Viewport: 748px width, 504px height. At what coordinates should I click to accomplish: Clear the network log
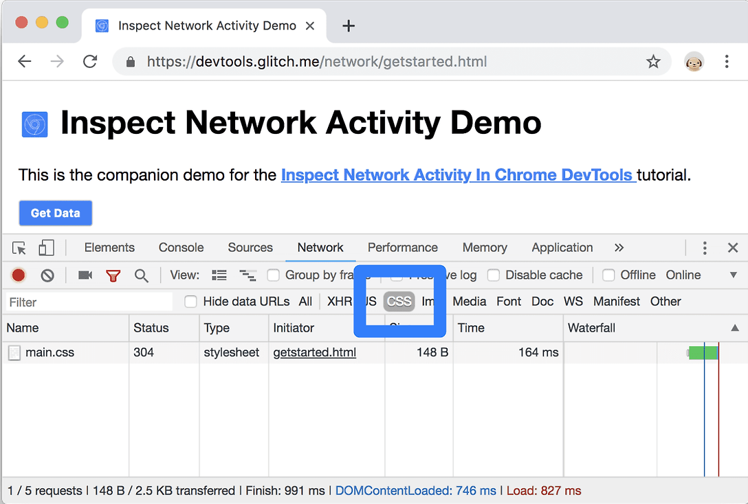pos(47,275)
